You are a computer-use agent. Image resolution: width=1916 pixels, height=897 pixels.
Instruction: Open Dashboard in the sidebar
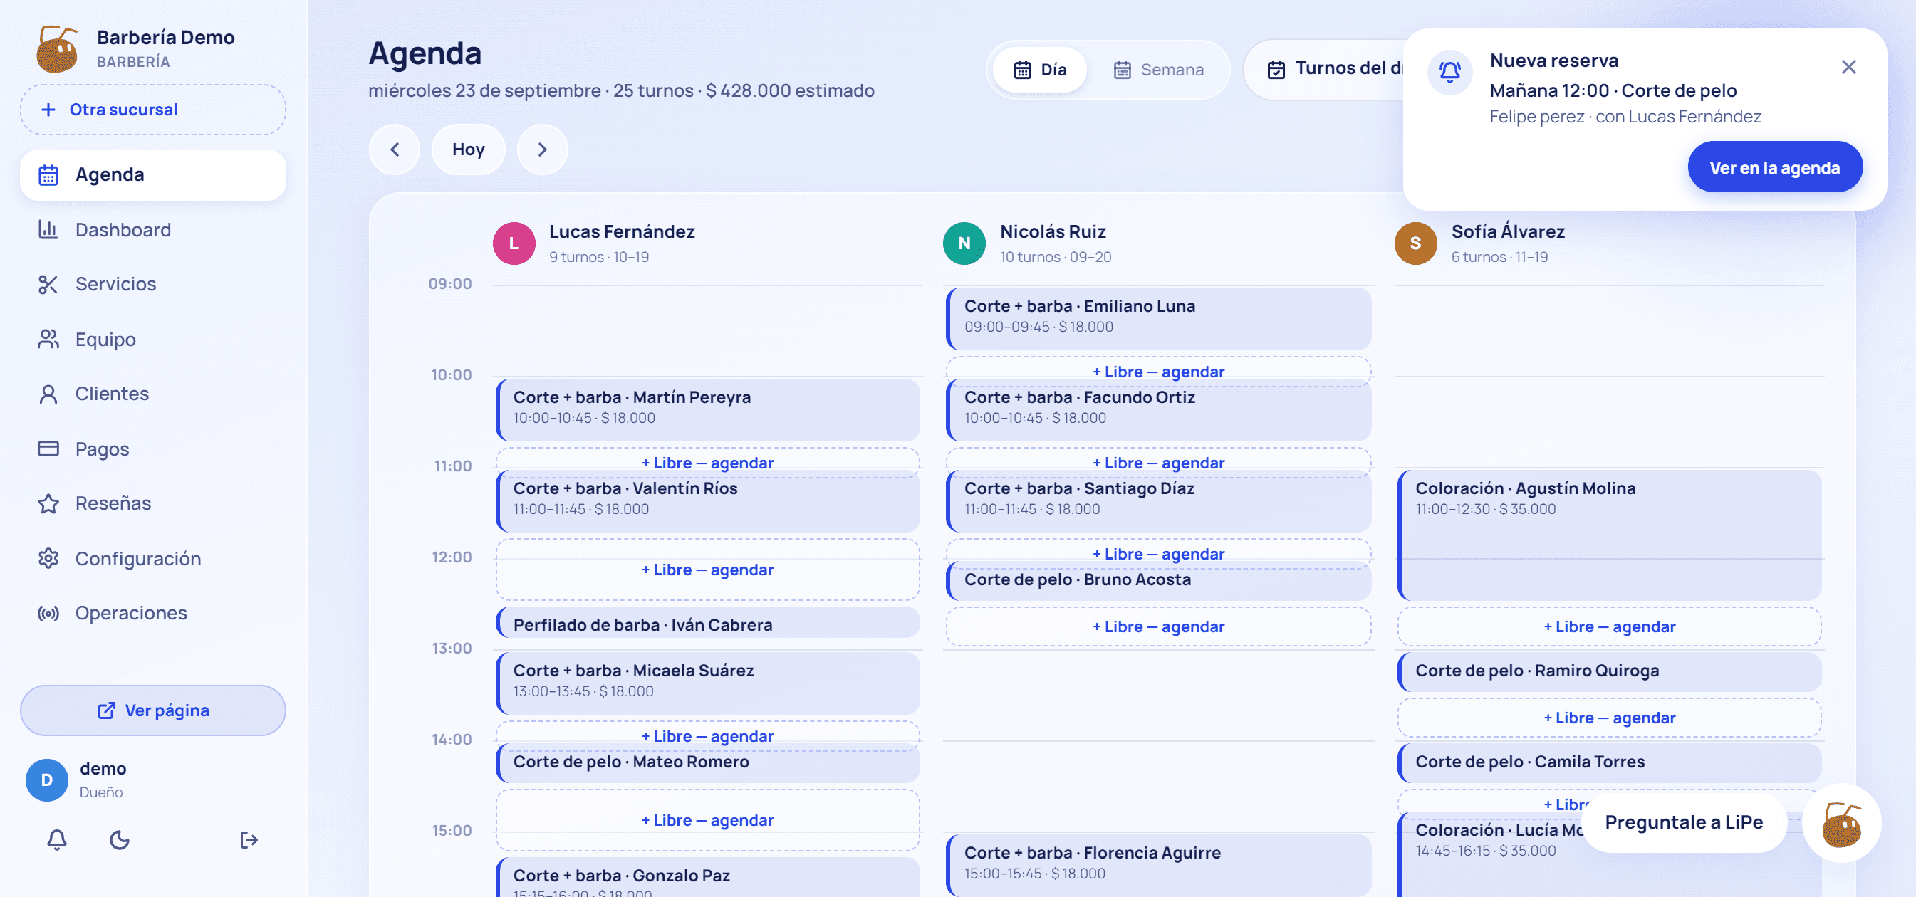click(x=153, y=230)
